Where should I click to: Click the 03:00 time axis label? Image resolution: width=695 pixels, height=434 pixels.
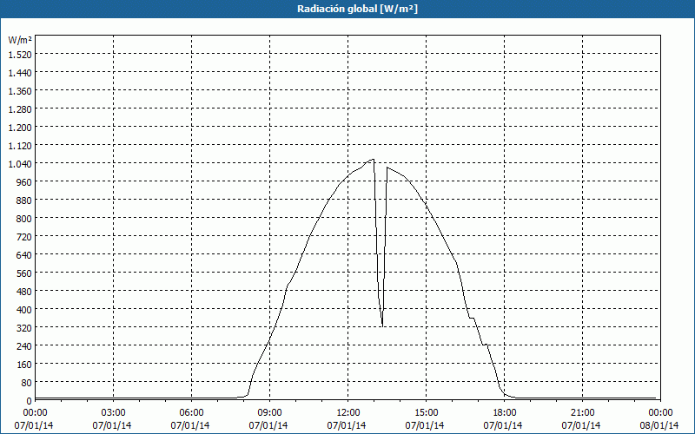[113, 413]
